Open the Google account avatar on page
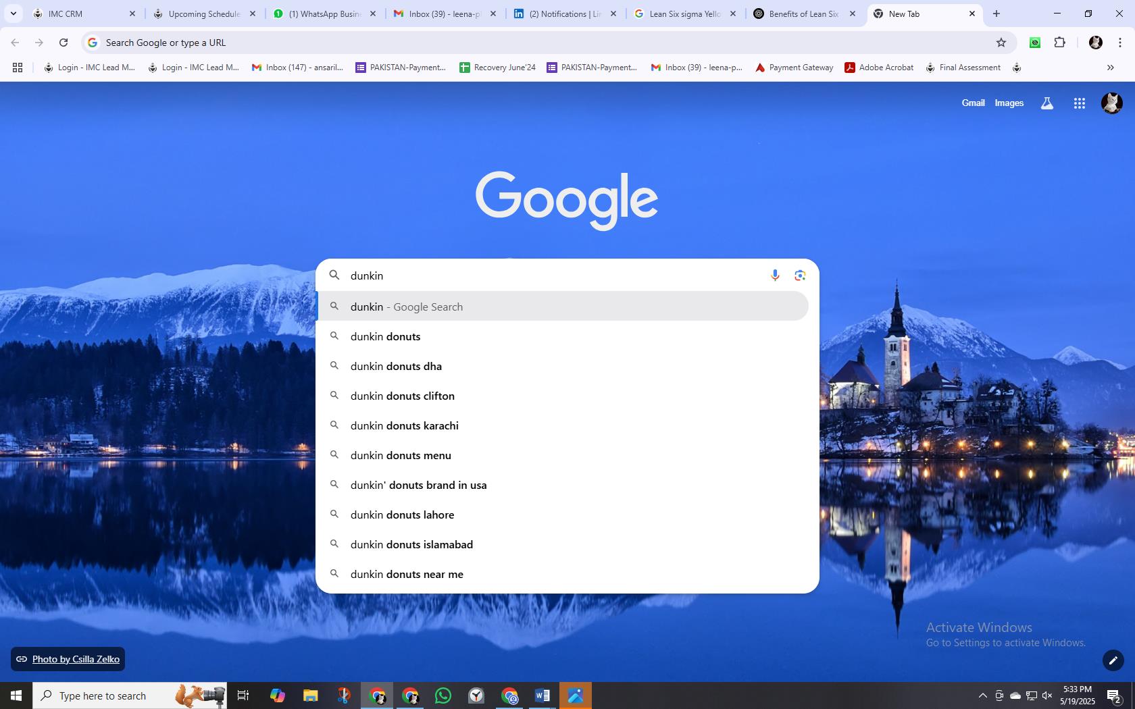 tap(1112, 103)
